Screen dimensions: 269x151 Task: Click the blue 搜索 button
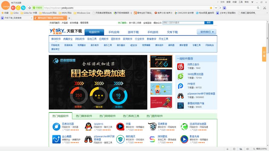[x=209, y=23]
